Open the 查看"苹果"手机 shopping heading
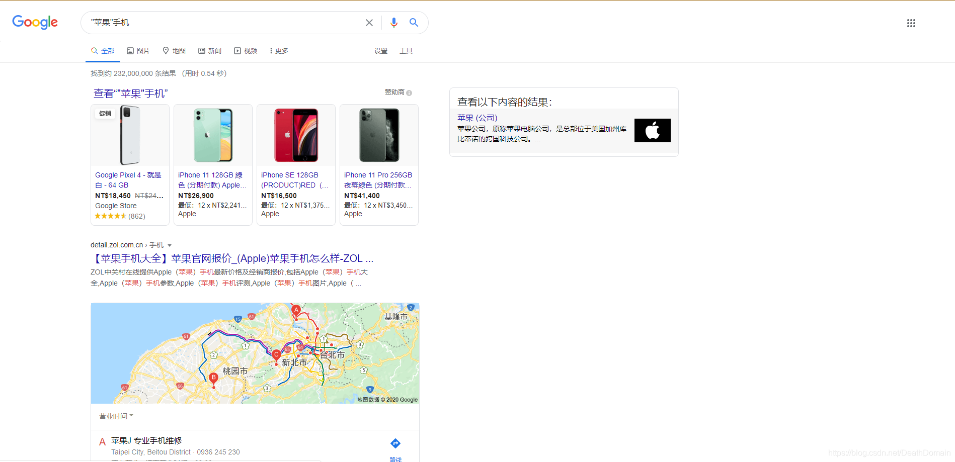The width and height of the screenshot is (955, 462). 131,94
